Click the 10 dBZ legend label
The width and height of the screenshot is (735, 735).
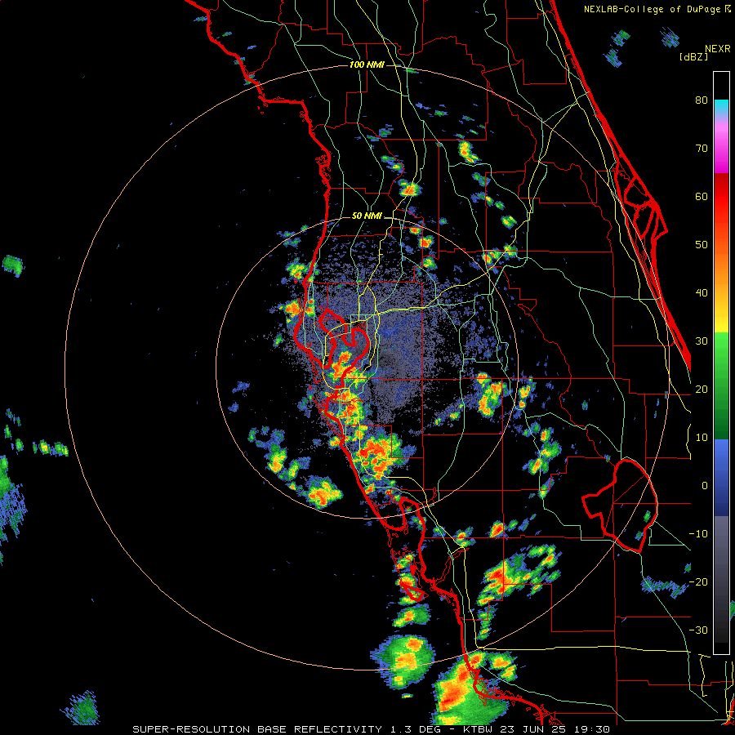(x=702, y=438)
